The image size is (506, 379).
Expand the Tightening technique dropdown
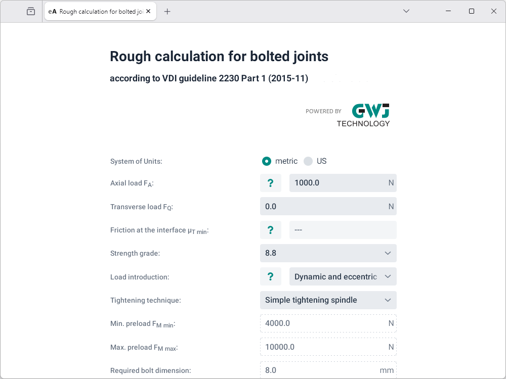point(328,300)
